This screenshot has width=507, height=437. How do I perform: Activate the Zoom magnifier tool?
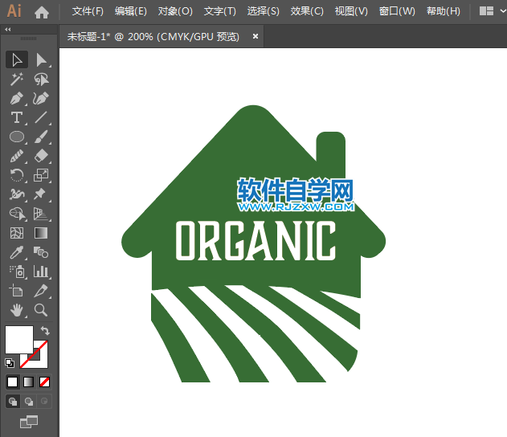click(41, 310)
